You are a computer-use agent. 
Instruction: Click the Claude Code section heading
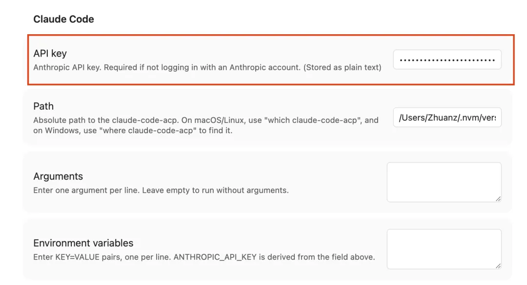(63, 19)
